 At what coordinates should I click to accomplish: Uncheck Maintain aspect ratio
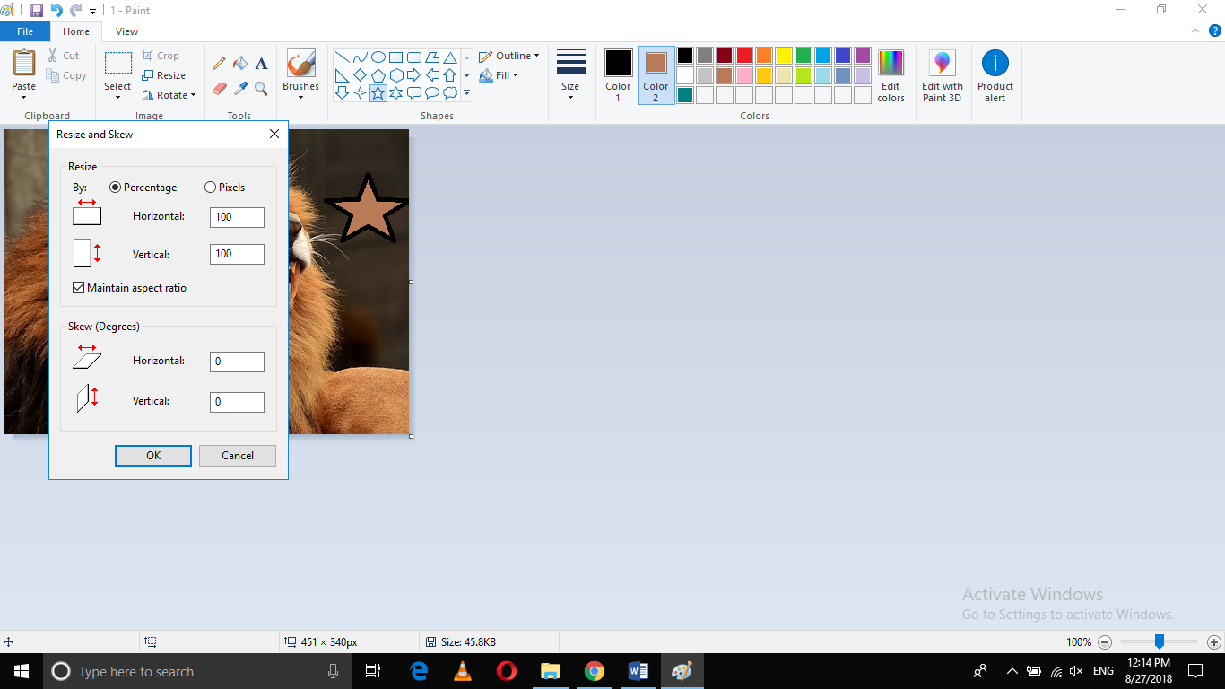(78, 287)
